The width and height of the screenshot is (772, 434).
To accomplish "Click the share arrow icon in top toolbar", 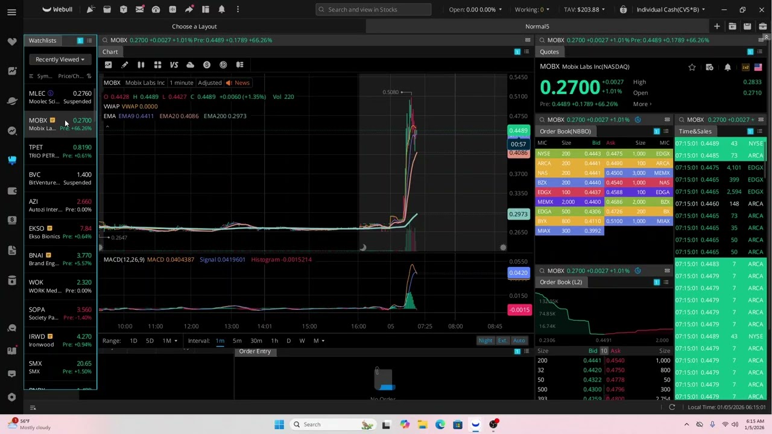I will coord(189,9).
